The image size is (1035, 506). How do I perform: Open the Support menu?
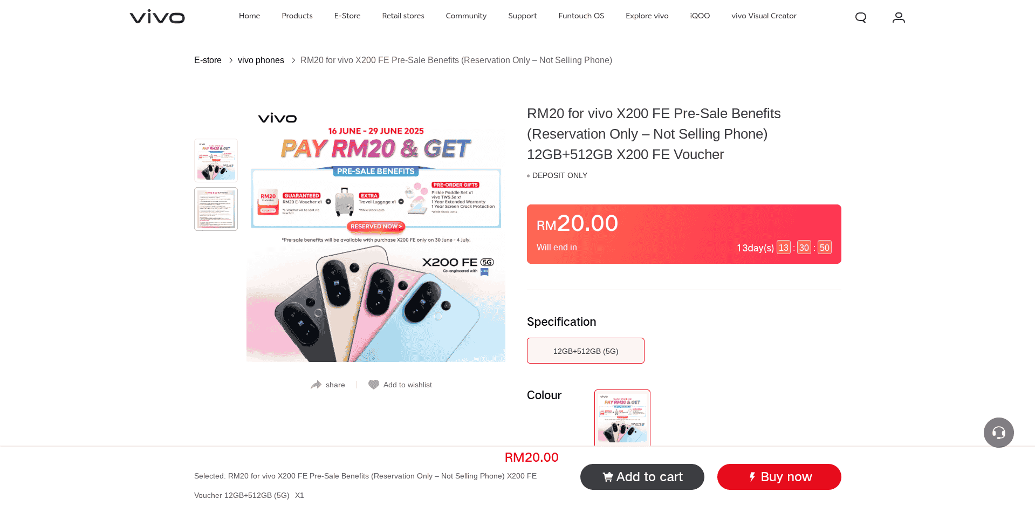[522, 16]
